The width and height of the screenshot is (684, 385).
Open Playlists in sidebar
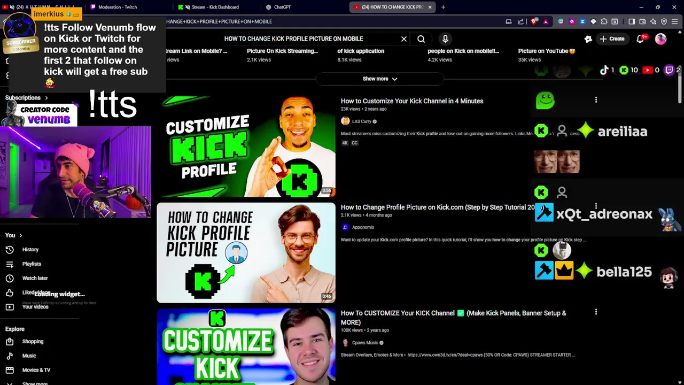[x=32, y=264]
